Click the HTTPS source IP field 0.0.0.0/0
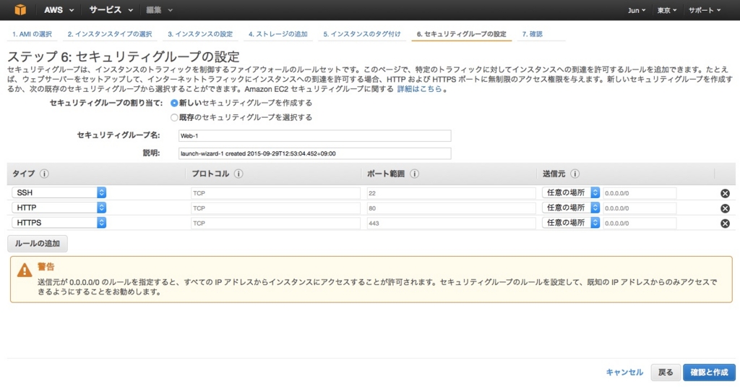The width and height of the screenshot is (740, 387). (640, 224)
